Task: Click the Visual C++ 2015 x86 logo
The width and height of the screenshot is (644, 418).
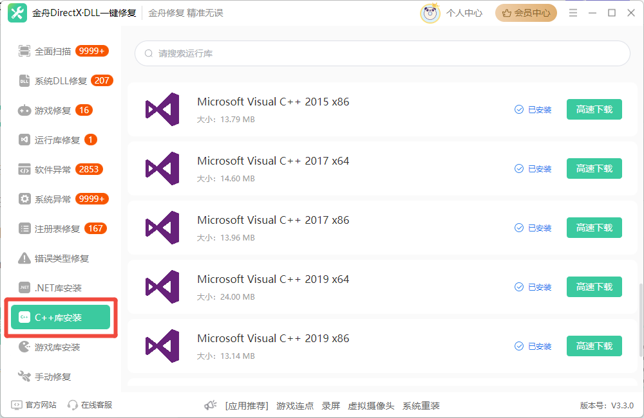Action: (x=162, y=109)
